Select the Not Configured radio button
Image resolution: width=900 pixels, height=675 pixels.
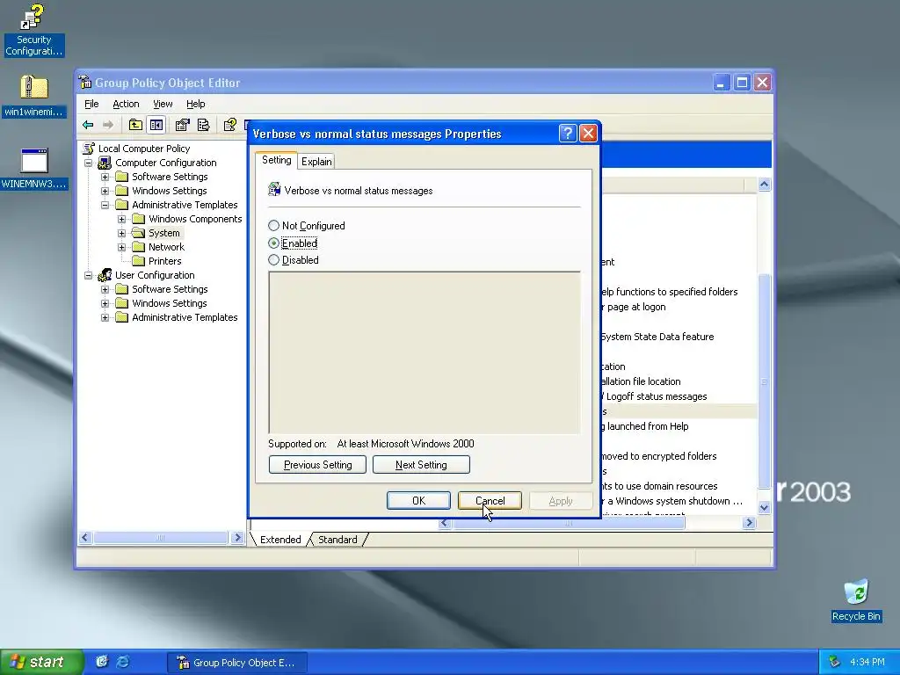click(x=274, y=226)
